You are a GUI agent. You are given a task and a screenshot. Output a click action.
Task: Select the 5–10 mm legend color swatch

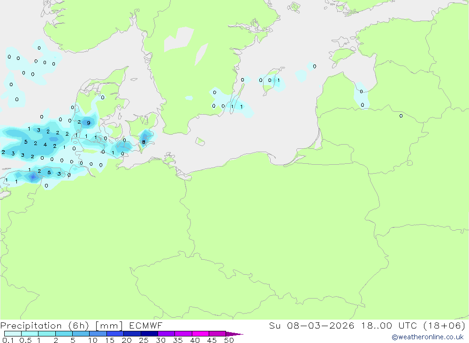pyautogui.click(x=81, y=334)
